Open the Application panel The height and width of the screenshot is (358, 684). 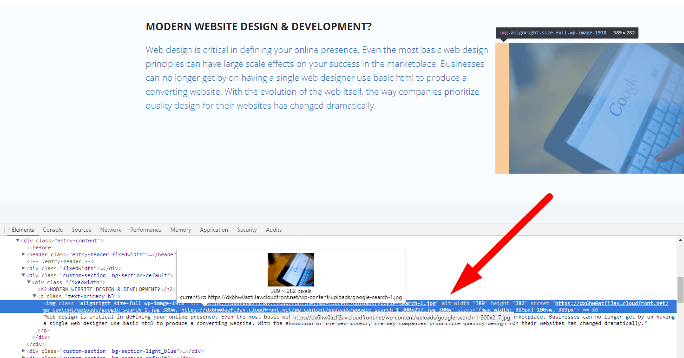click(214, 229)
